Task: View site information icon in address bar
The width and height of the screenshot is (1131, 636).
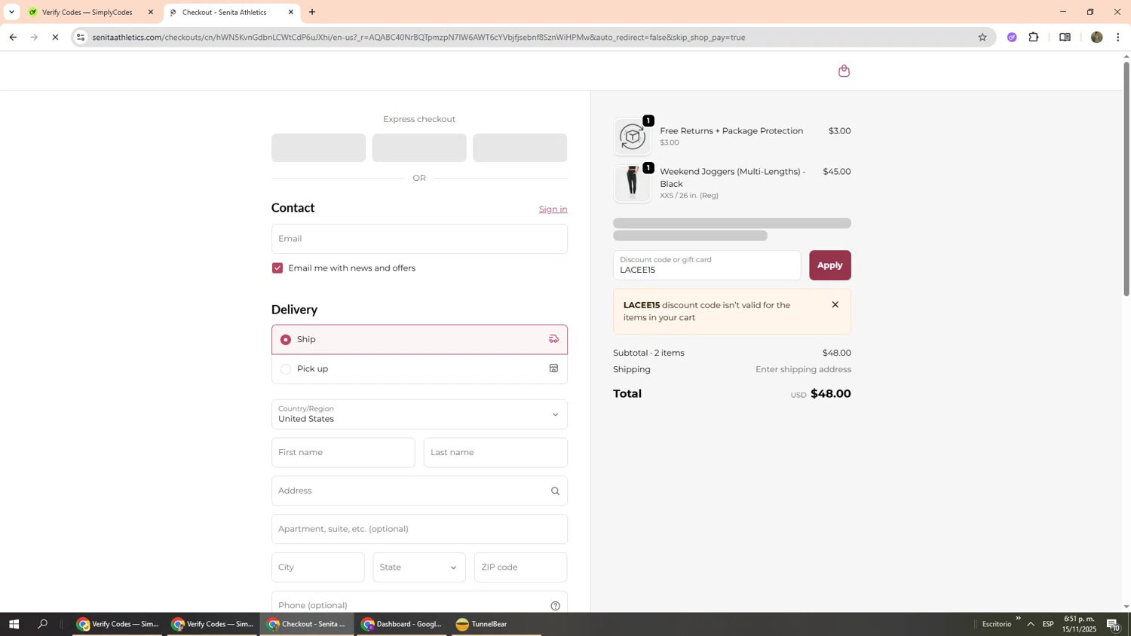Action: tap(81, 37)
